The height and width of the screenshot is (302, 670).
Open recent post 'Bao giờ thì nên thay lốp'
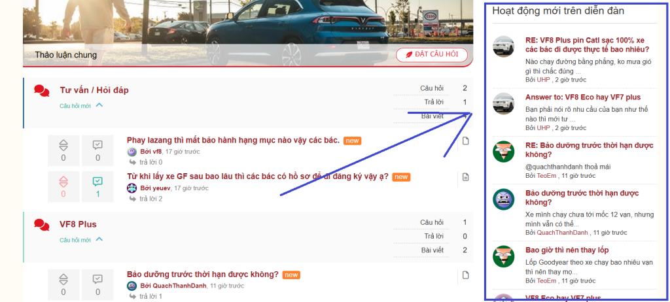567,250
